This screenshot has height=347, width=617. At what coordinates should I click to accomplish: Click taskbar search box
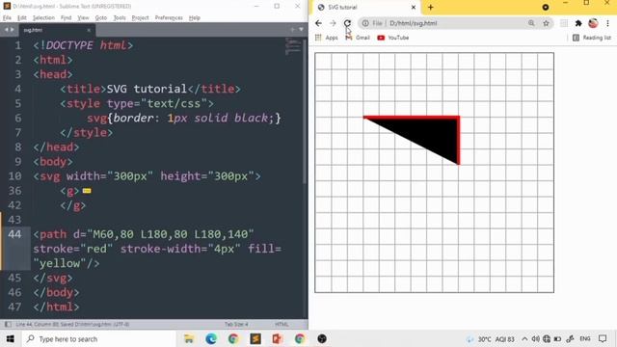[x=98, y=338]
